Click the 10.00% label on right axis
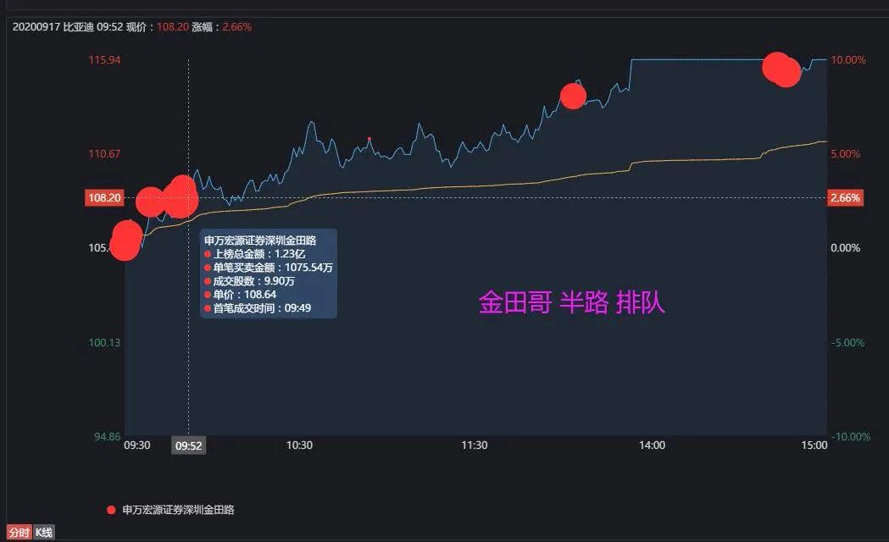Image resolution: width=889 pixels, height=542 pixels. [x=847, y=60]
